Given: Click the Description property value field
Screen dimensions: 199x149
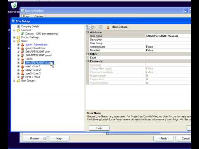Looking at the screenshot, I should coord(168,39).
